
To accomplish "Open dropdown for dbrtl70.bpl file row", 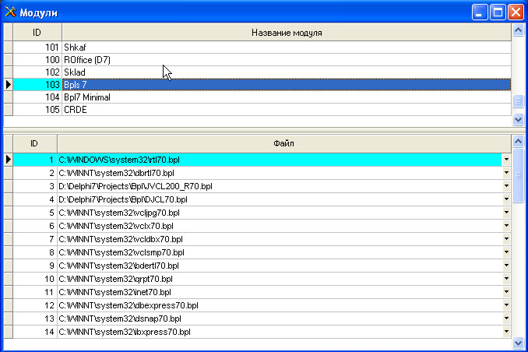I will [506, 173].
